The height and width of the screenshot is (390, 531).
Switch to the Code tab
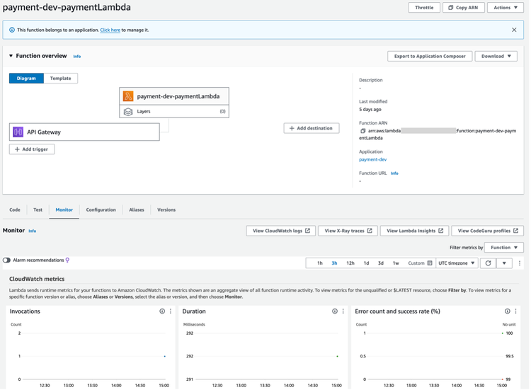pyautogui.click(x=15, y=210)
